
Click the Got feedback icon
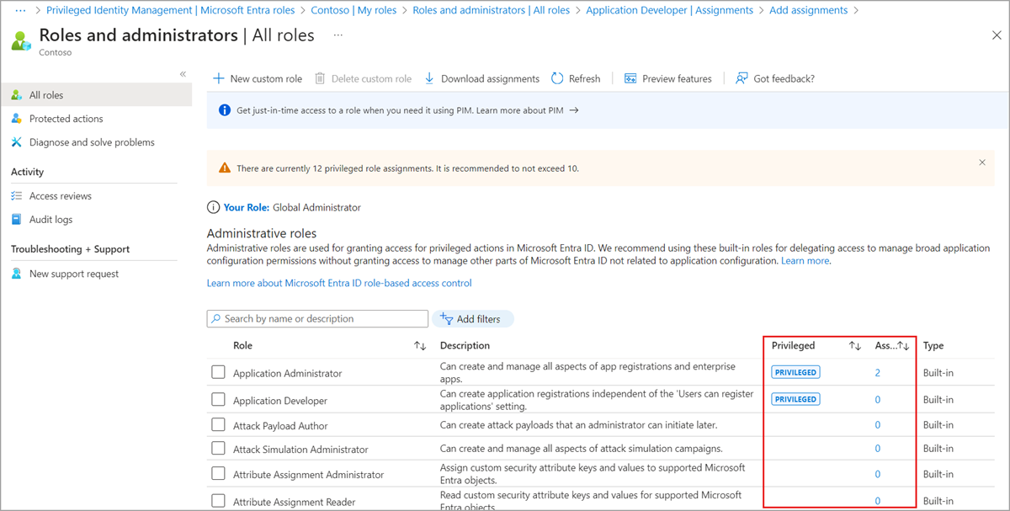click(742, 78)
